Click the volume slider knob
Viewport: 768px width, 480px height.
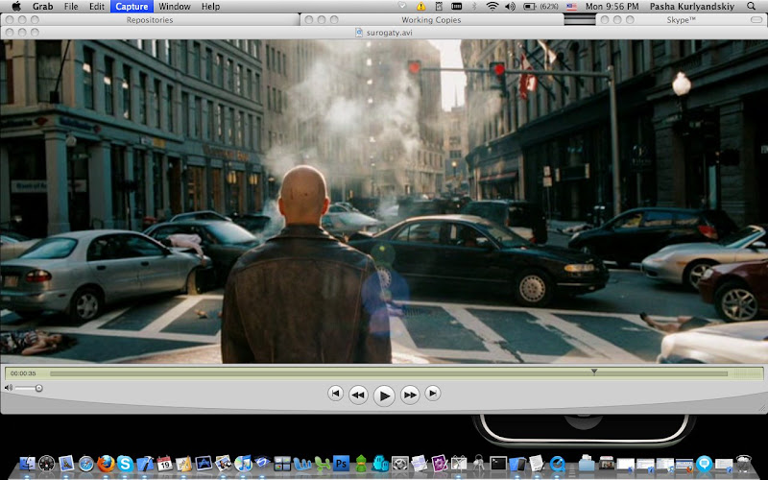[x=38, y=388]
